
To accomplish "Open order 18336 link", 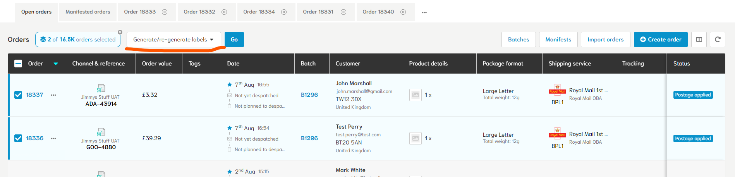I will (x=34, y=138).
